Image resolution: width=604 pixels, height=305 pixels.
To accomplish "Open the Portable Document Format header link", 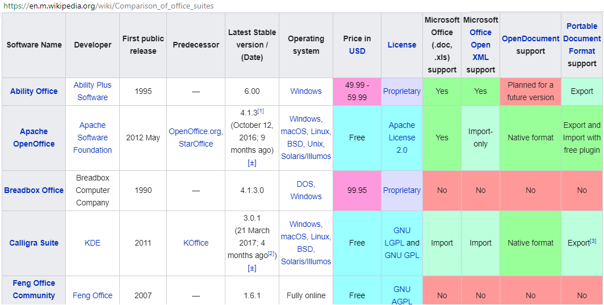I will (582, 38).
